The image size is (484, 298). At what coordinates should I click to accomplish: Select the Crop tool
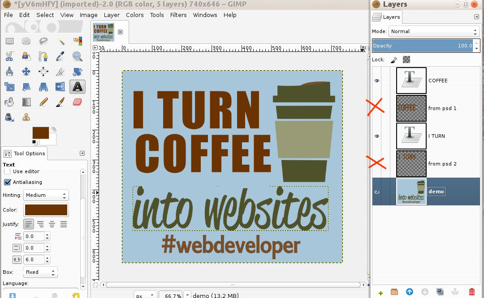pyautogui.click(x=60, y=72)
